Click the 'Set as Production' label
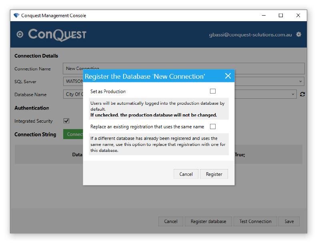Image resolution: width=320 pixels, height=247 pixels. [108, 92]
